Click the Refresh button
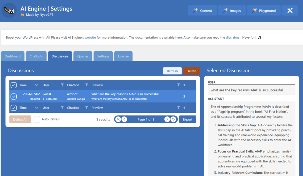 click(x=172, y=71)
